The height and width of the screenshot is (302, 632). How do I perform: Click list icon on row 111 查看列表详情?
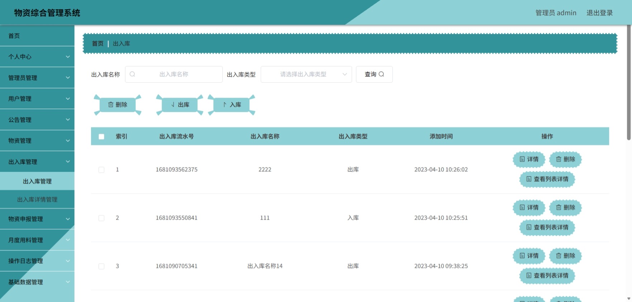pos(529,227)
